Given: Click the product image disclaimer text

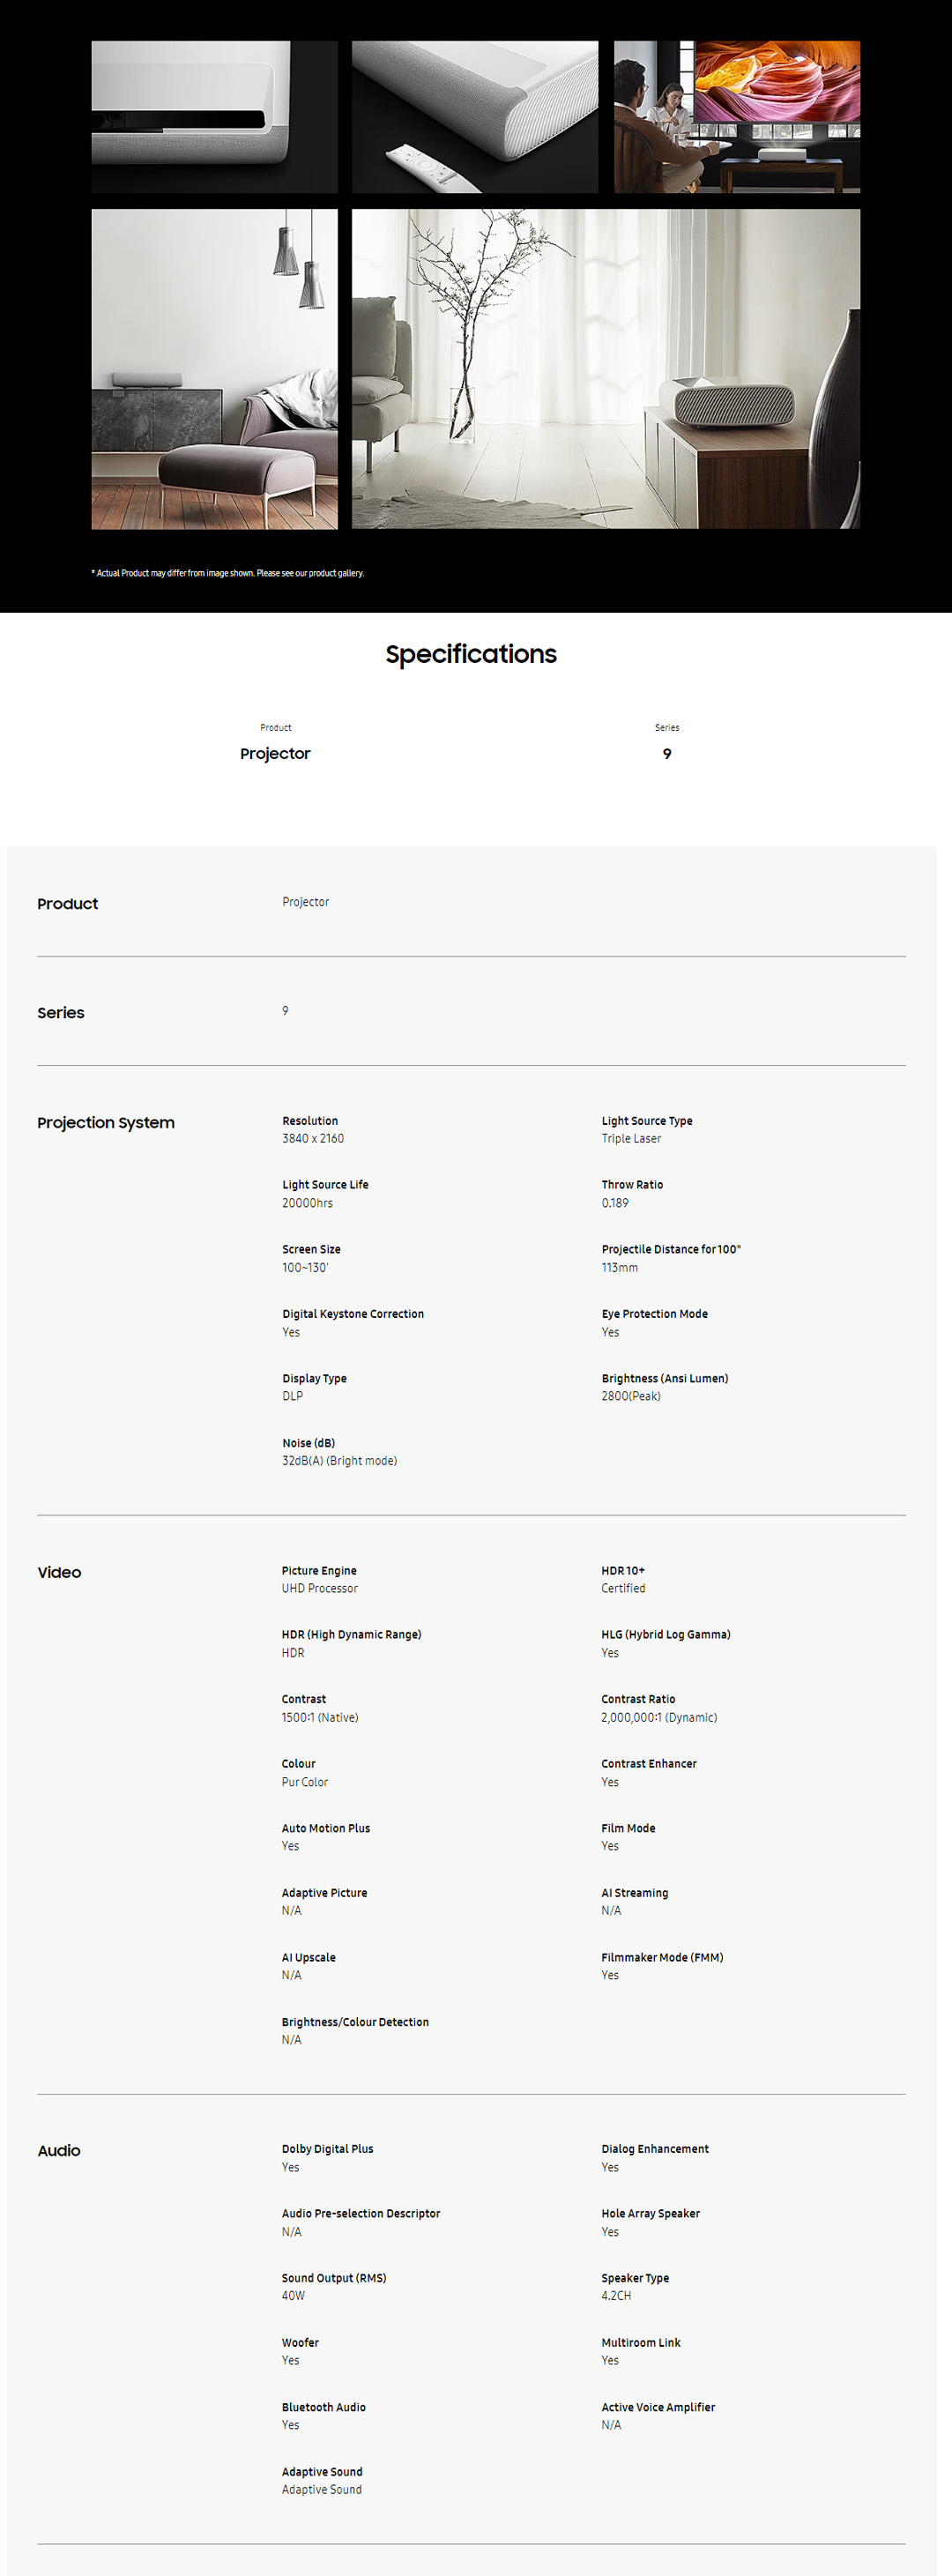Looking at the screenshot, I should pos(228,573).
